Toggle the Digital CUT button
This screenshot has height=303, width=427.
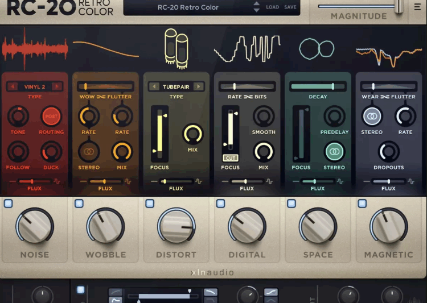[231, 158]
